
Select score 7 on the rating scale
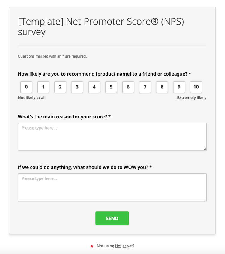tap(145, 87)
